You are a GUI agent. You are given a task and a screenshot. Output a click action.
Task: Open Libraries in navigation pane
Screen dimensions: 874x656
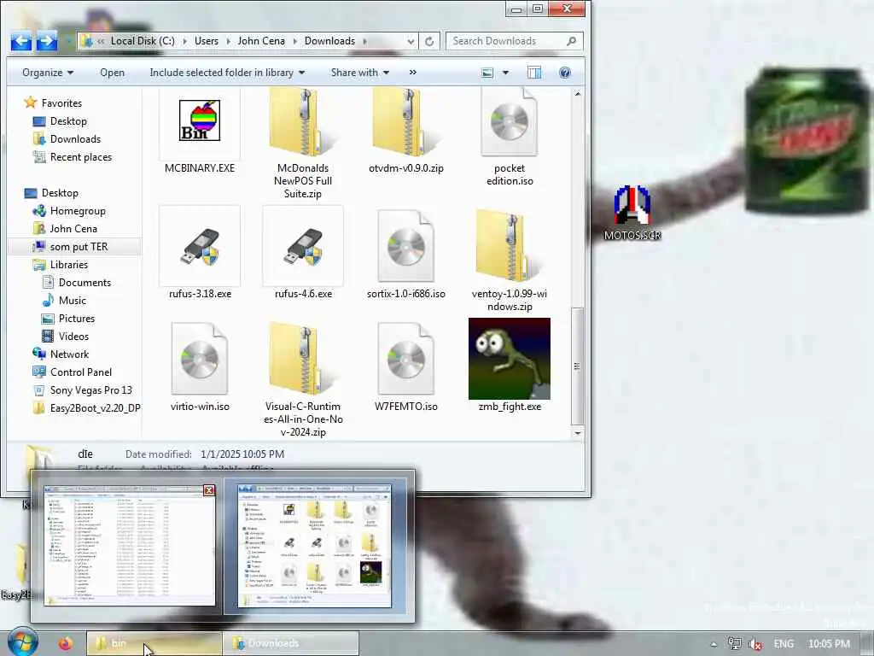point(68,265)
